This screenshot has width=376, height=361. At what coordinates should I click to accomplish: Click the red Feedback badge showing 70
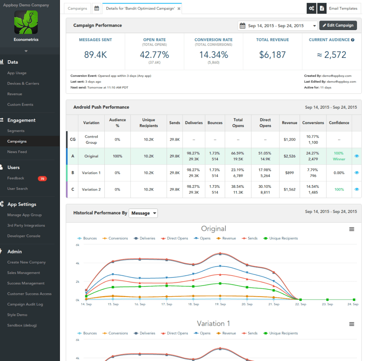tap(42, 179)
